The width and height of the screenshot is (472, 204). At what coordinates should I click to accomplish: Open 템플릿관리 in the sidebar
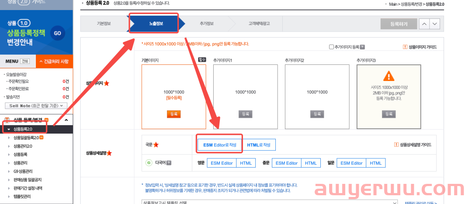[x=22, y=197]
